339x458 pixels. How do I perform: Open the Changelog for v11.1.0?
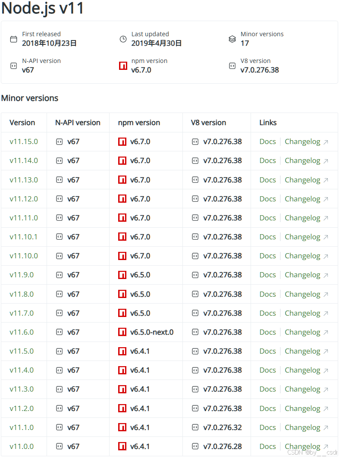tap(303, 428)
